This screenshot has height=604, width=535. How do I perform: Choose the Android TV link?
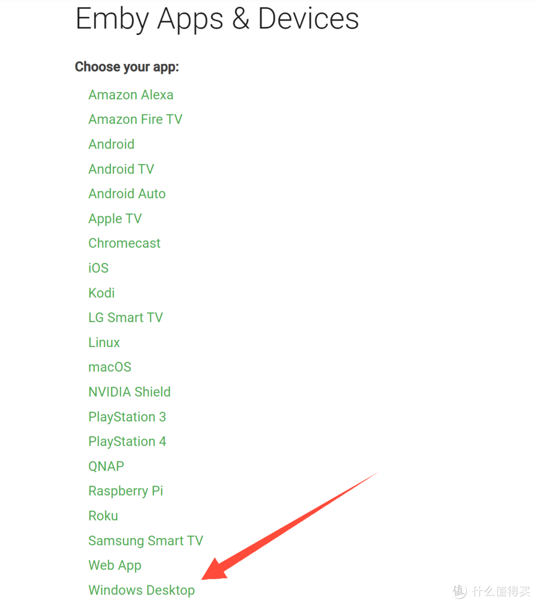[121, 169]
